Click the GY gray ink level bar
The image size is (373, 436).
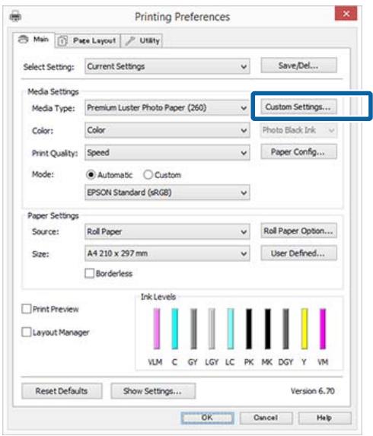pyautogui.click(x=193, y=329)
